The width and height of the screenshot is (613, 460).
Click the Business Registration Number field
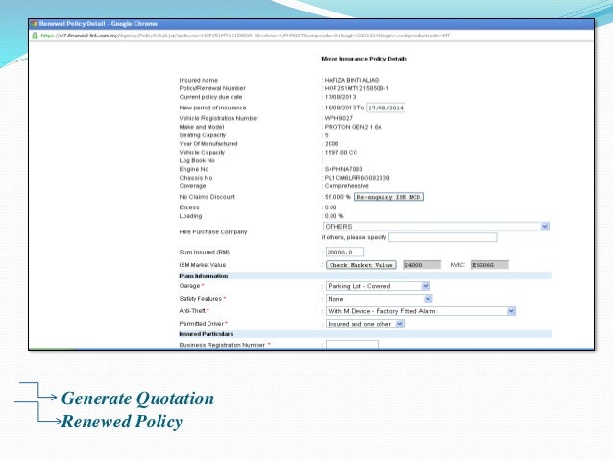pyautogui.click(x=352, y=345)
